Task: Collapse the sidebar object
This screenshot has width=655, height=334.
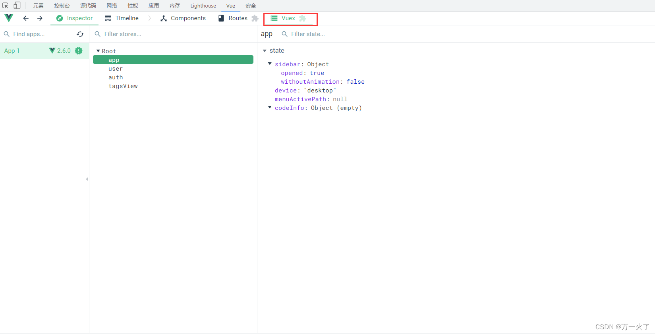Action: pos(270,64)
